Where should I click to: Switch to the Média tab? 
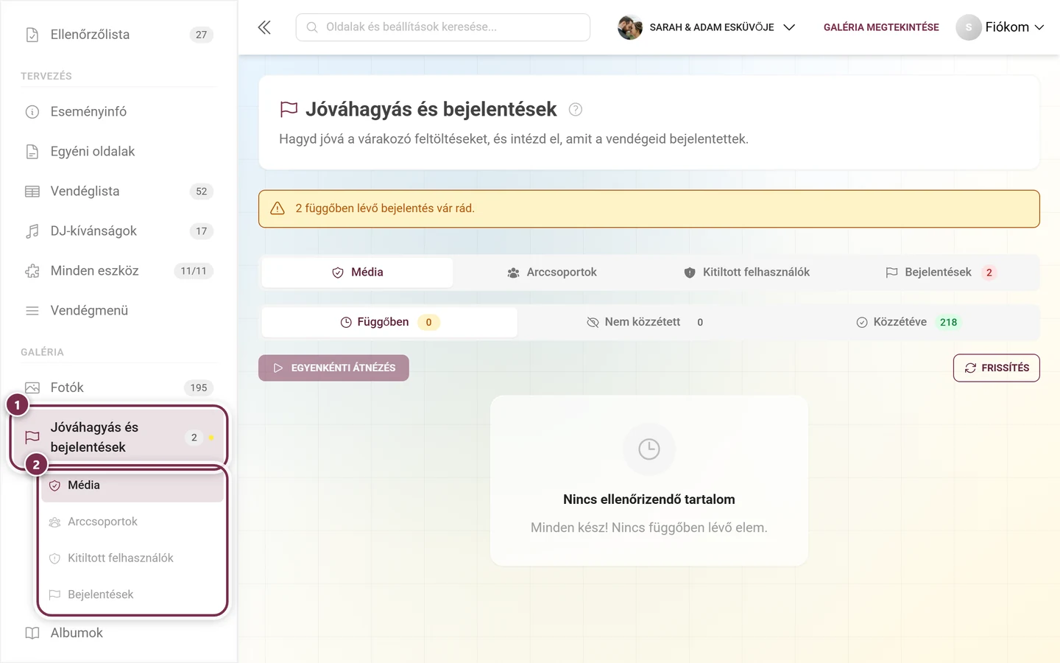[358, 273]
